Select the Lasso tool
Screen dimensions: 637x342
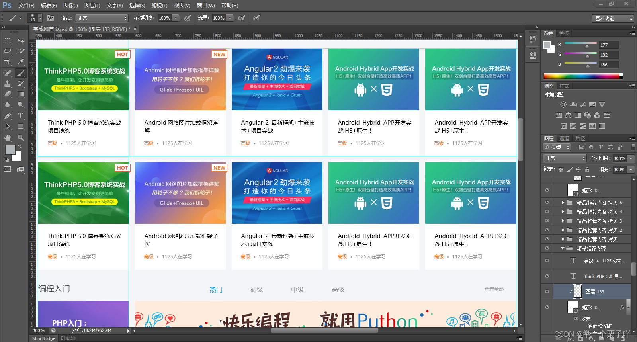8,51
